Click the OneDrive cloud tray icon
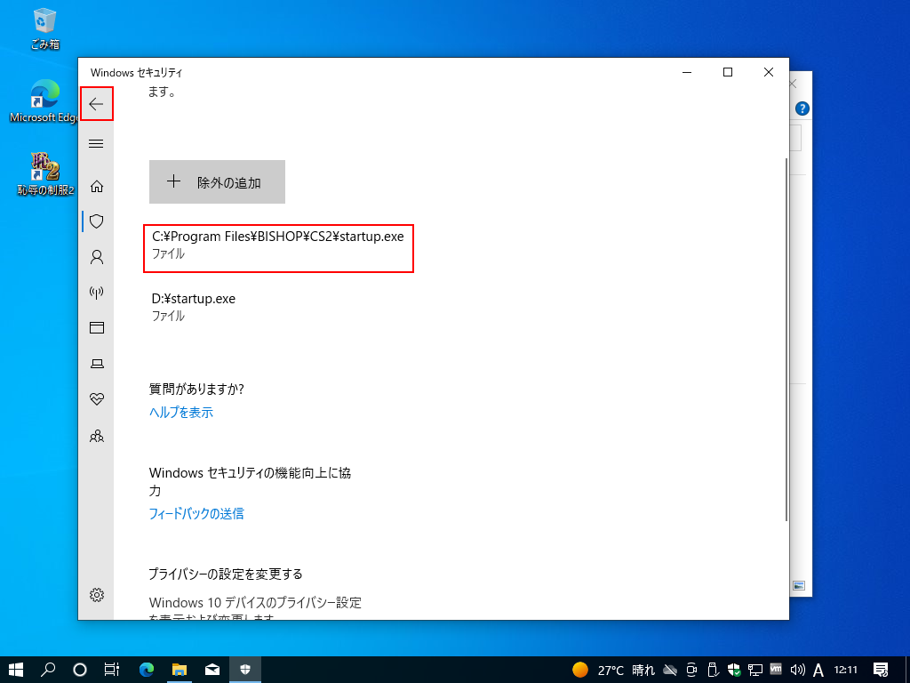 pos(670,671)
